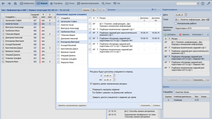Click the magnifier icon beside the search box
This screenshot has width=212, height=119.
[198, 3]
